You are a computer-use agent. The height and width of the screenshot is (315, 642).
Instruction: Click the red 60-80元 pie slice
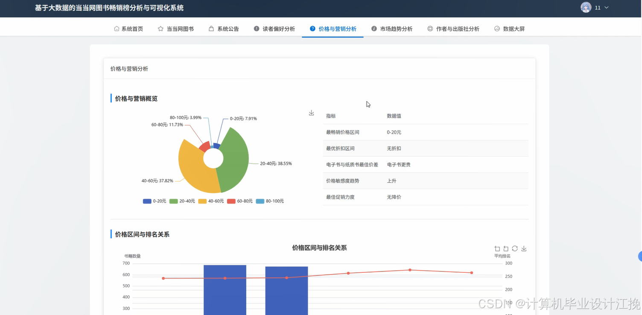tap(205, 146)
